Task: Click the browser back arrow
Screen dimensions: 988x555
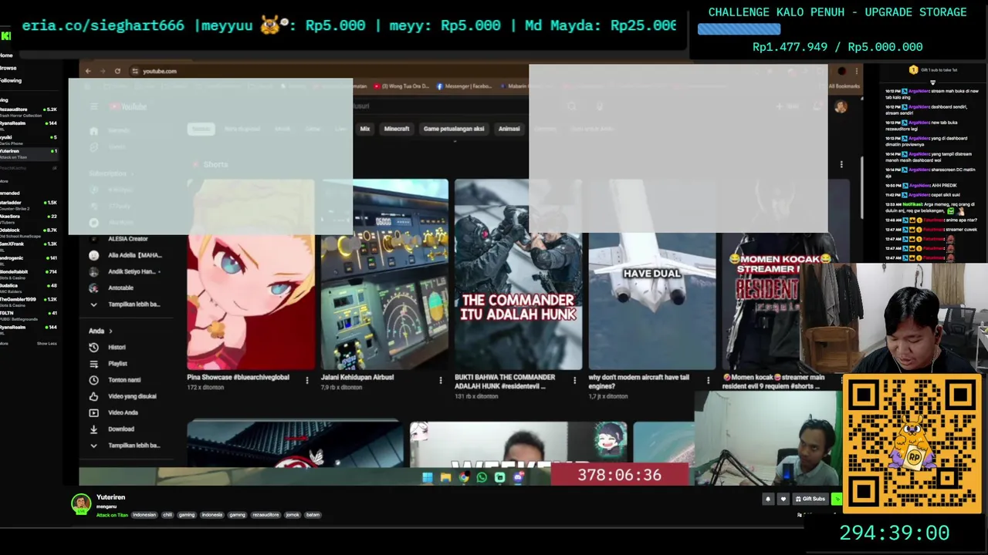Action: 88,71
